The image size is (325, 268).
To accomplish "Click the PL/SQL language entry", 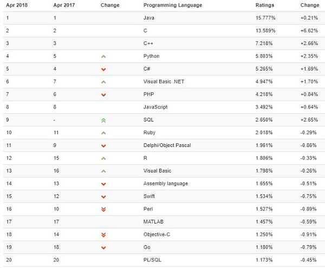I will coord(152,259).
